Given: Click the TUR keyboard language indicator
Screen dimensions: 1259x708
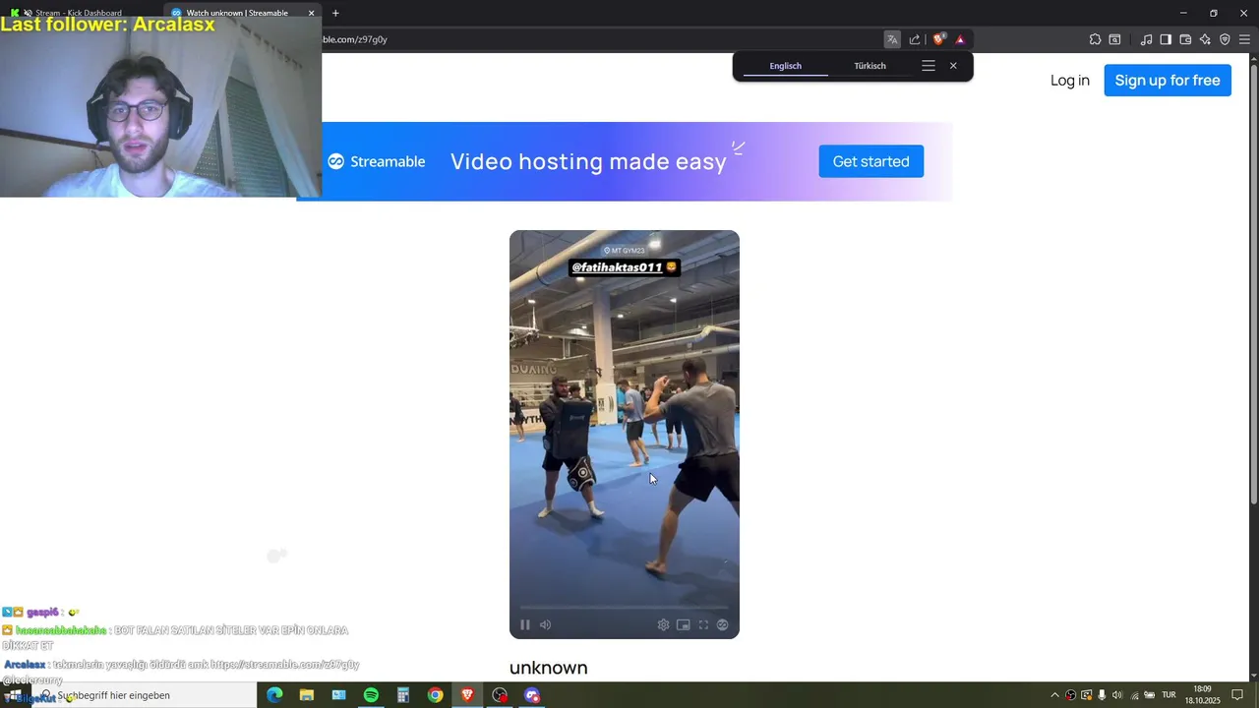Looking at the screenshot, I should [1169, 695].
